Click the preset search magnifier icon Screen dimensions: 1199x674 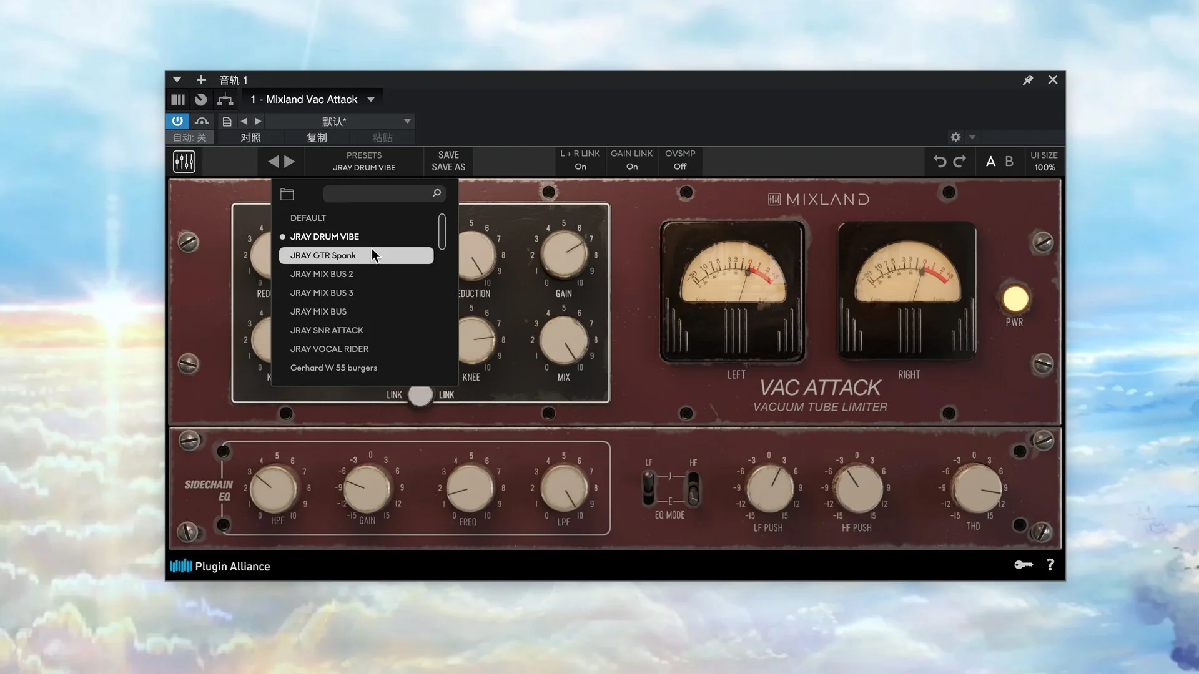click(437, 193)
